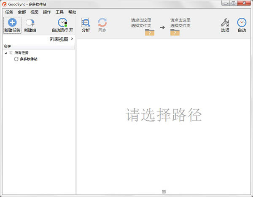Open the 任务 menu
The height and width of the screenshot is (197, 253).
[x=9, y=12]
